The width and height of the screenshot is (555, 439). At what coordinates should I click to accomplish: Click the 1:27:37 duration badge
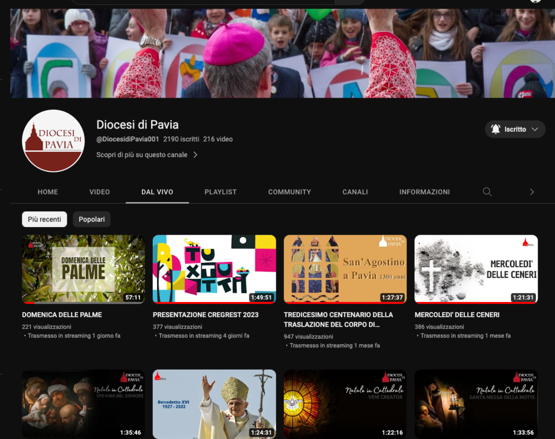(x=392, y=298)
